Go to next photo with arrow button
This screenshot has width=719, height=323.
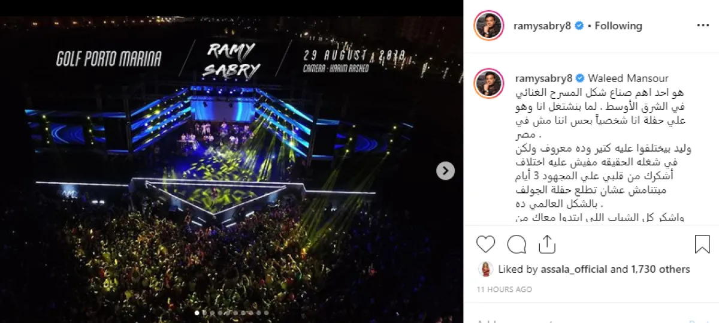445,171
